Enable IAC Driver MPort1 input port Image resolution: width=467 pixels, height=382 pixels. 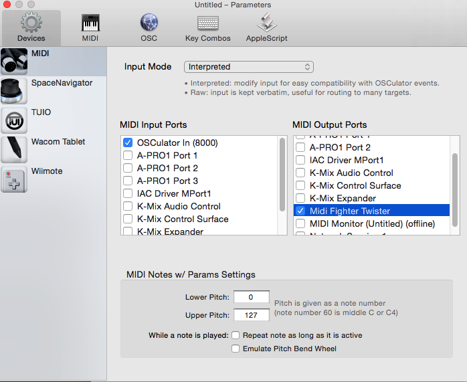pos(128,194)
